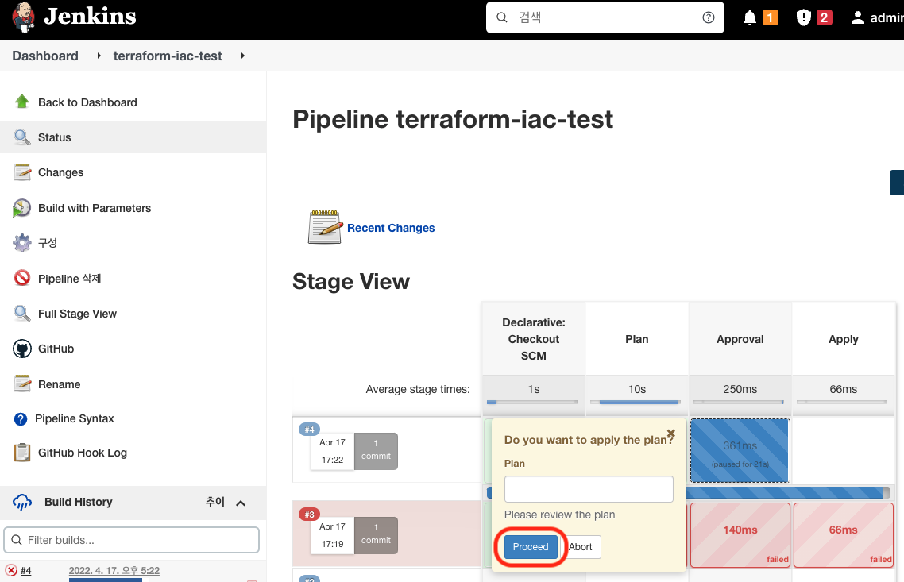The width and height of the screenshot is (904, 582).
Task: Click failed Apply cell 66ms
Action: pyautogui.click(x=844, y=534)
